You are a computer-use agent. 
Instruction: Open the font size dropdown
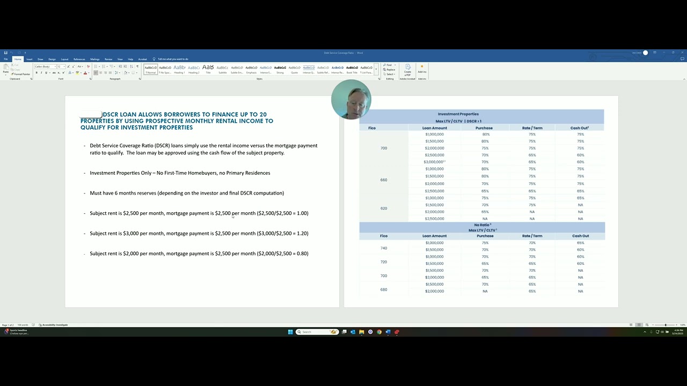(64, 66)
